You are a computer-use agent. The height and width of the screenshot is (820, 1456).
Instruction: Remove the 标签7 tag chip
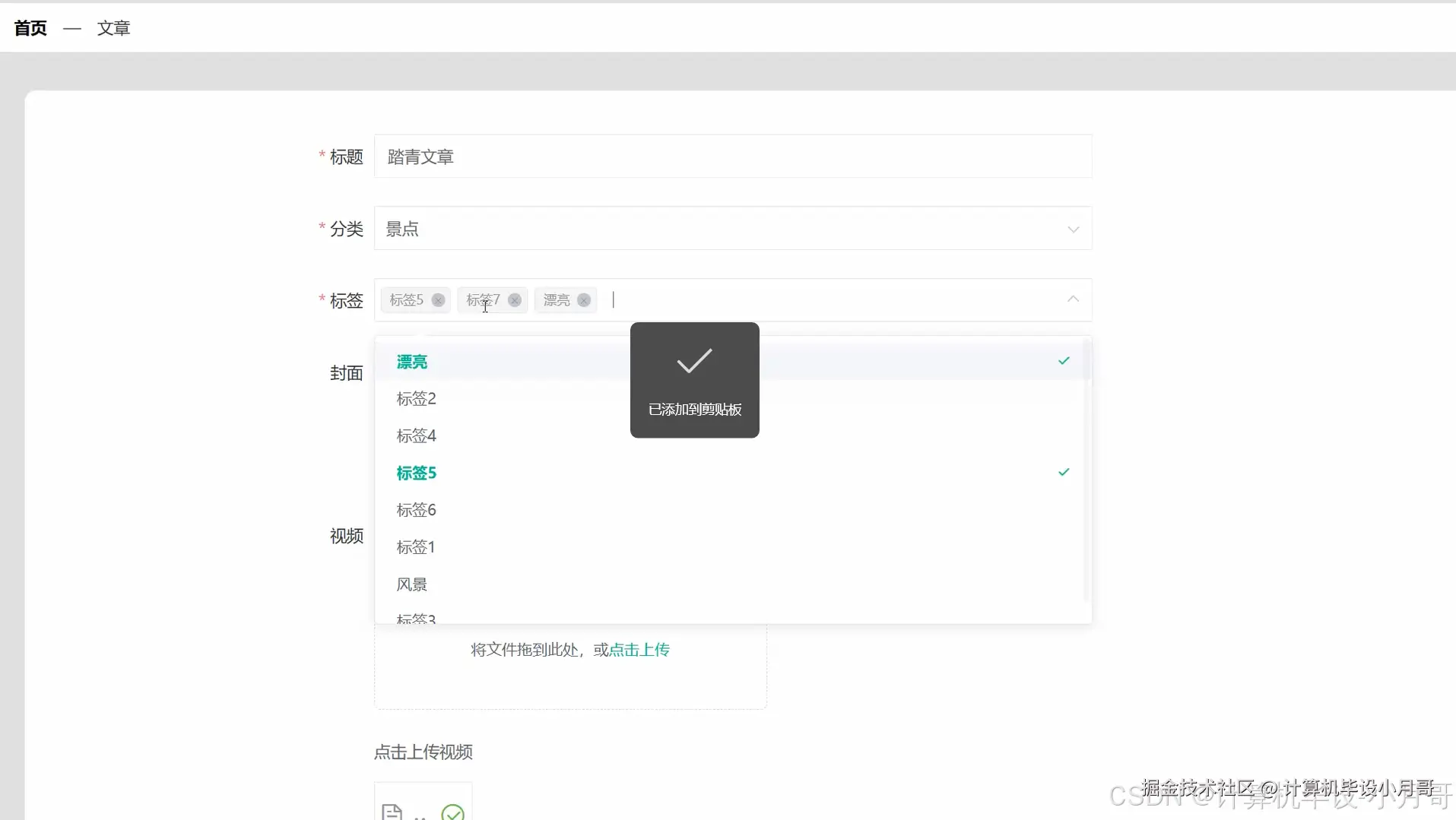point(515,300)
